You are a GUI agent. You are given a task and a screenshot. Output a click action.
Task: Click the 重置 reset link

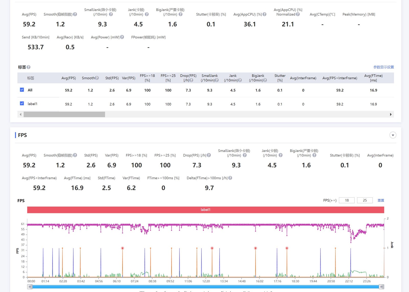381,200
